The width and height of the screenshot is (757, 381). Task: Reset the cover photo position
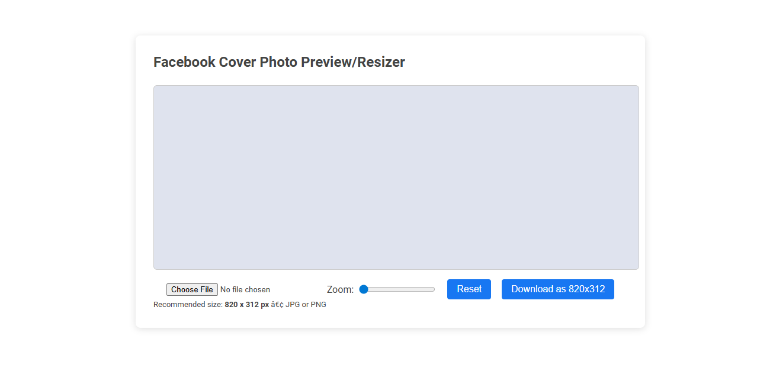469,289
